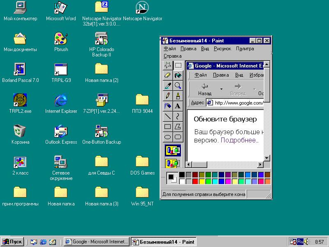Select the One-Button Backup icon
The height and width of the screenshot is (247, 329).
pos(102,135)
